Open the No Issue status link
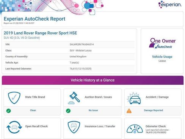The height and width of the screenshot is (139, 185). 93,111
